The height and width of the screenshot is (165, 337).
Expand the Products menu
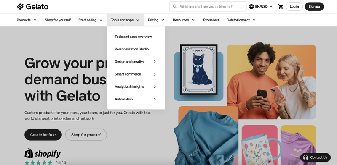[x=27, y=20]
